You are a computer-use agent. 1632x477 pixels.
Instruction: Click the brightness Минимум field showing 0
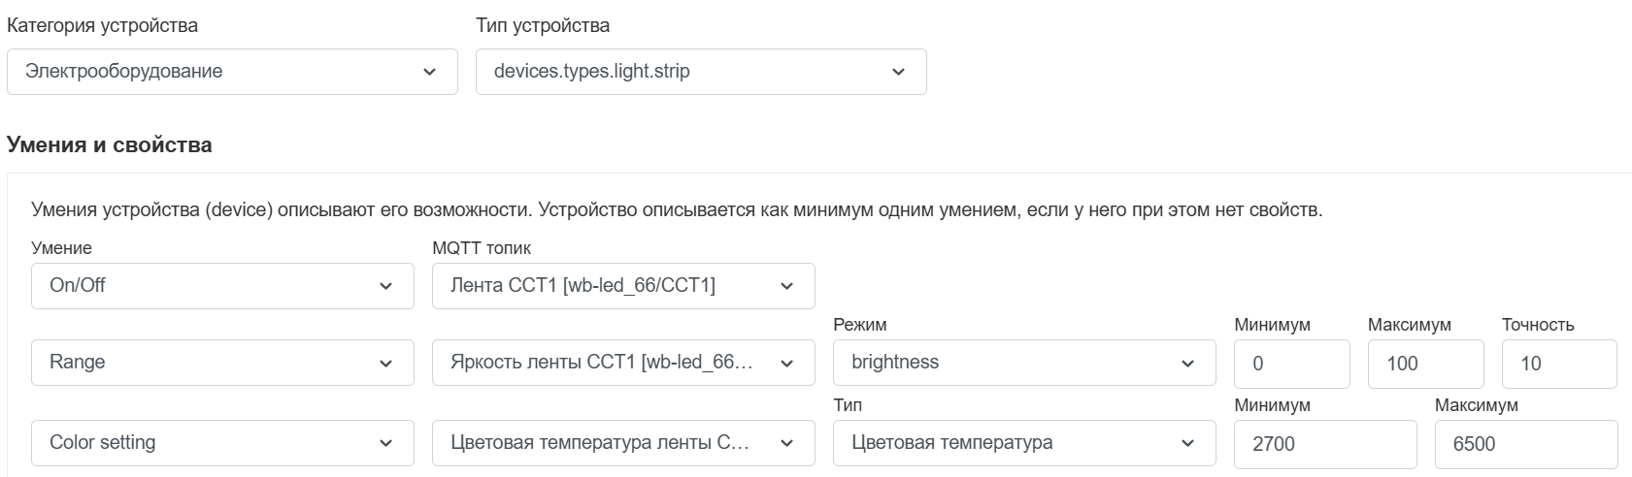1291,364
